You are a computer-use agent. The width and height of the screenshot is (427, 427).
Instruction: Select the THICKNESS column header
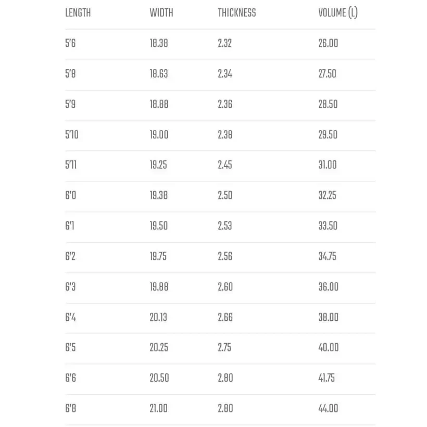[236, 13]
